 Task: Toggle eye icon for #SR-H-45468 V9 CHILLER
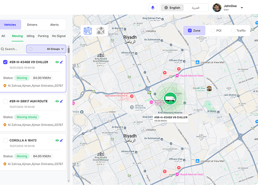click(x=57, y=62)
